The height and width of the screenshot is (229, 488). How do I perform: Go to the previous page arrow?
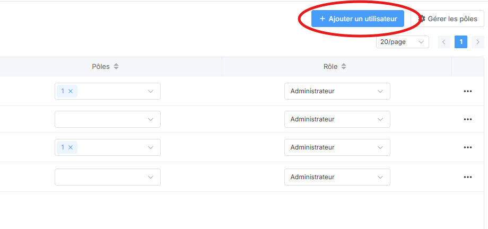pyautogui.click(x=444, y=42)
